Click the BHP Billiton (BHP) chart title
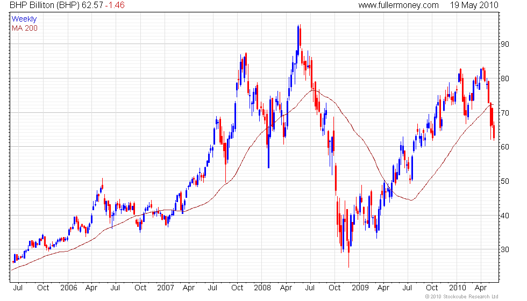 click(x=45, y=5)
